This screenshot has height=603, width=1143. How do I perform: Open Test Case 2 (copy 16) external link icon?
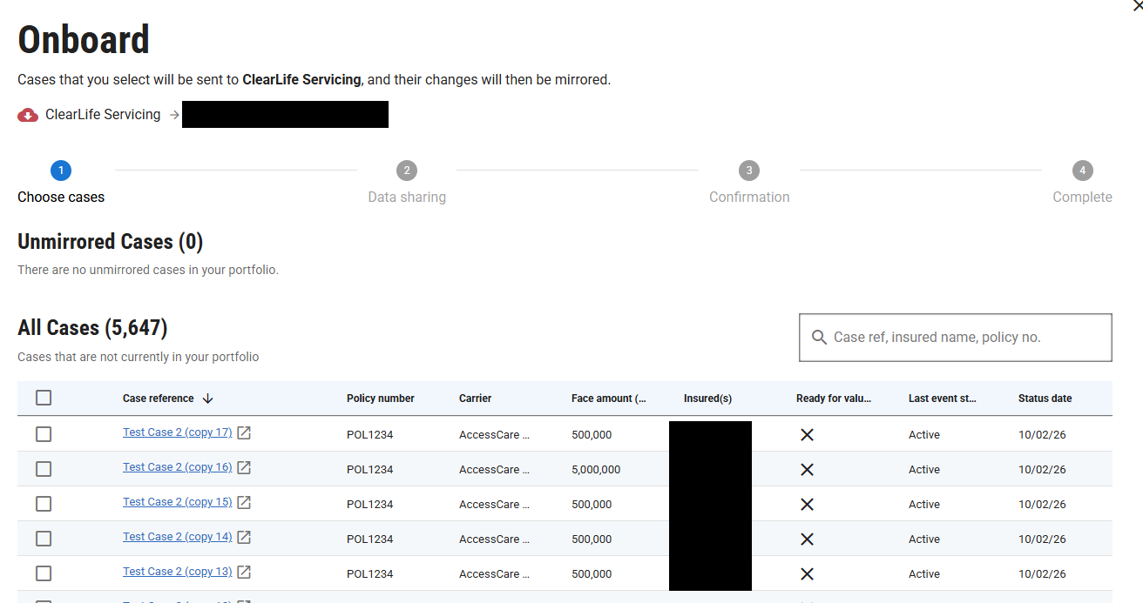tap(245, 468)
